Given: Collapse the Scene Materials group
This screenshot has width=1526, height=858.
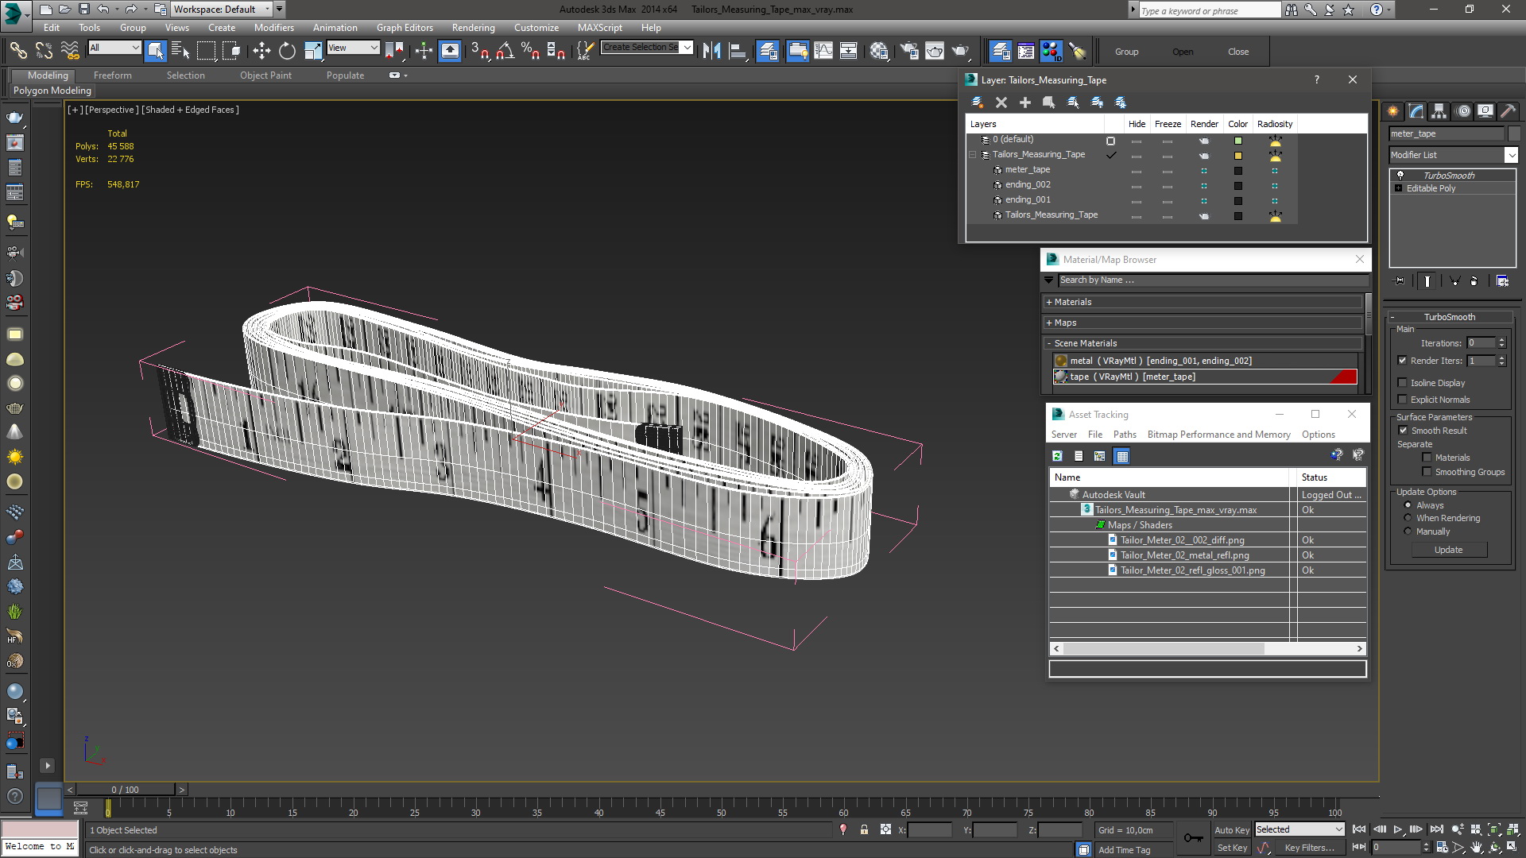Looking at the screenshot, I should [1203, 343].
